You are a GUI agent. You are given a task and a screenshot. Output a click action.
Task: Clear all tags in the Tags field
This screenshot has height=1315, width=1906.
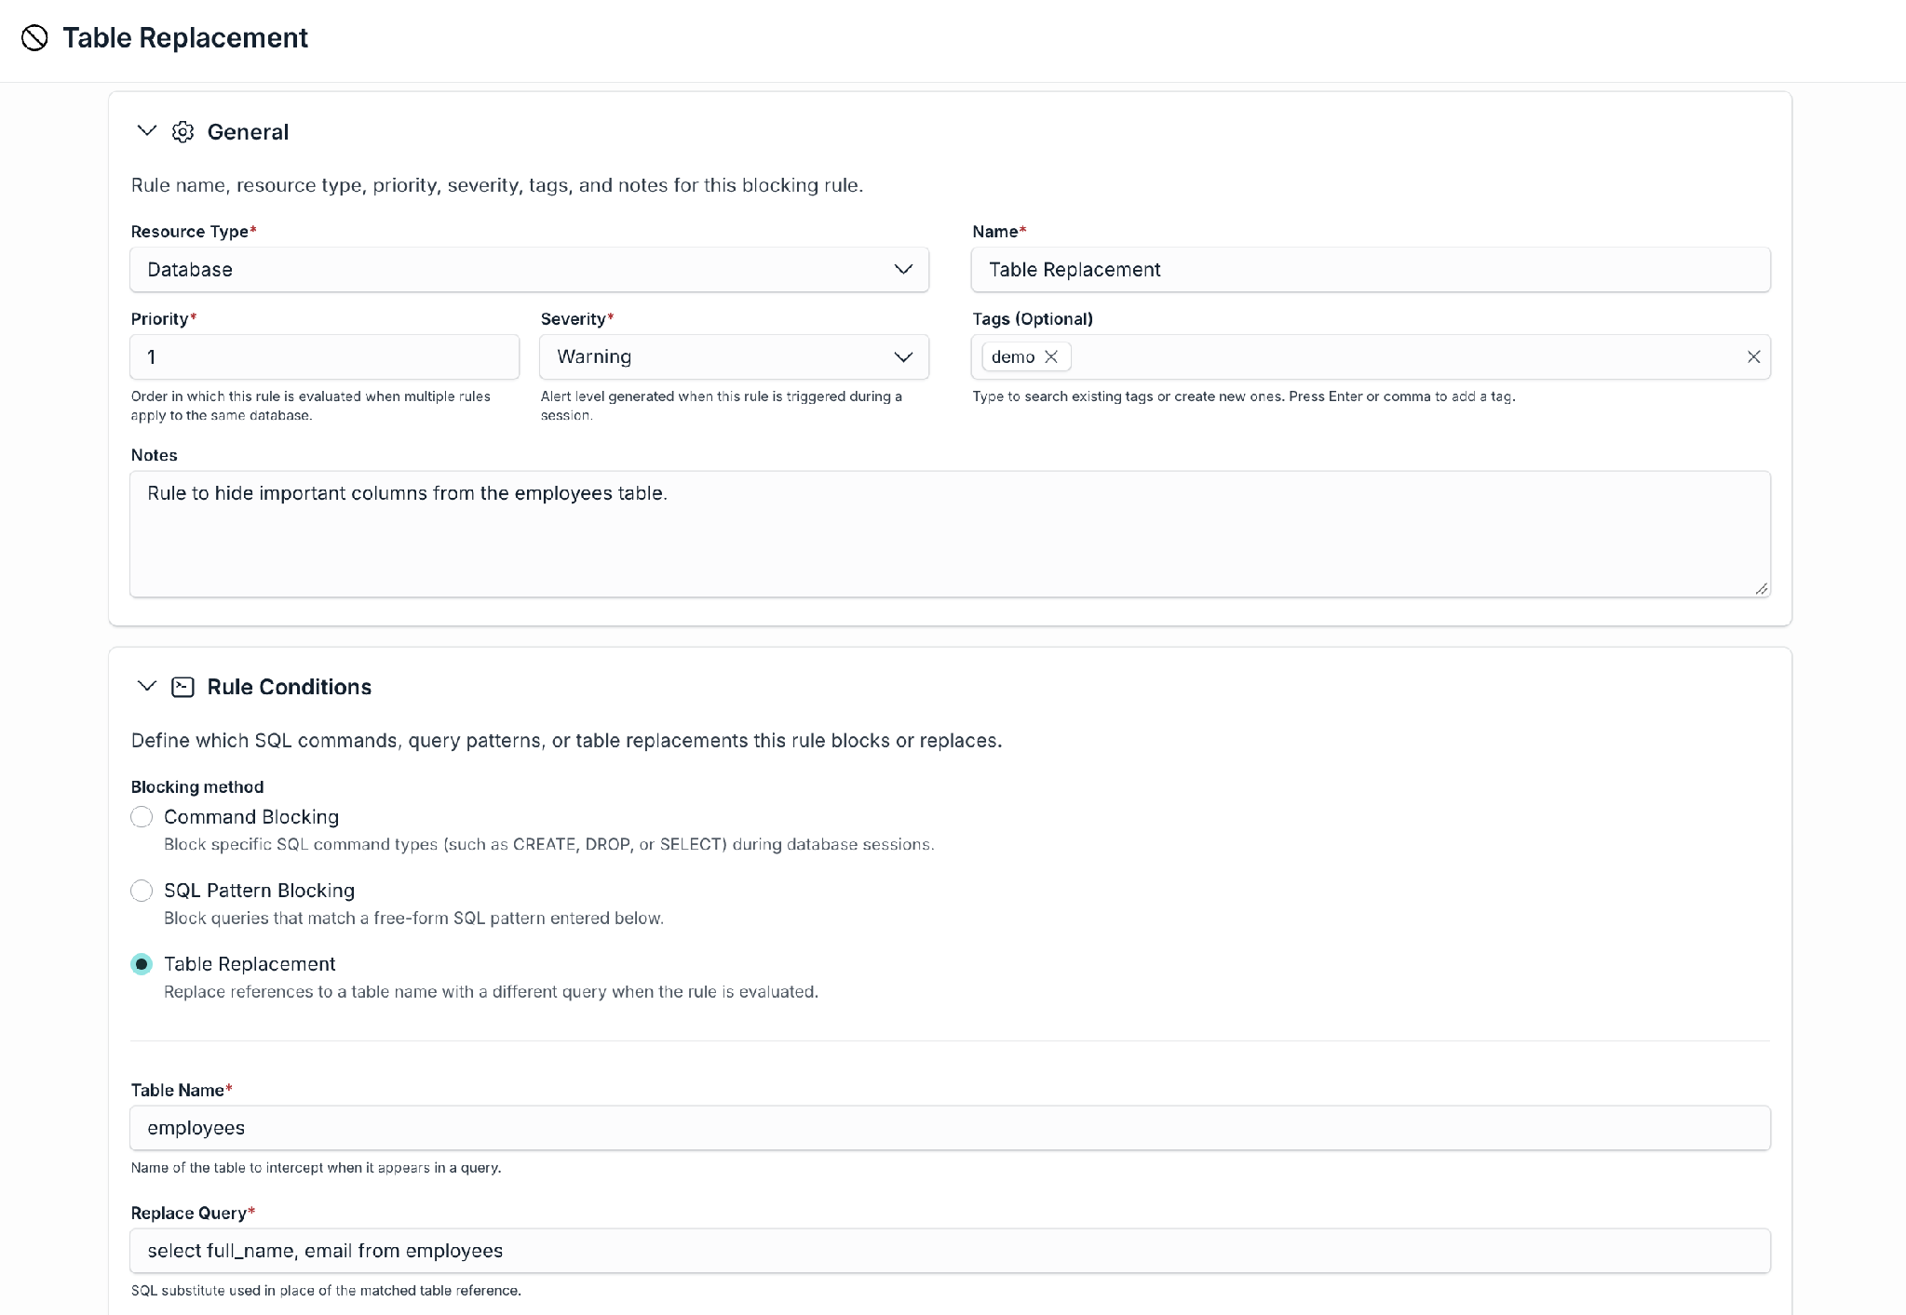click(1753, 356)
